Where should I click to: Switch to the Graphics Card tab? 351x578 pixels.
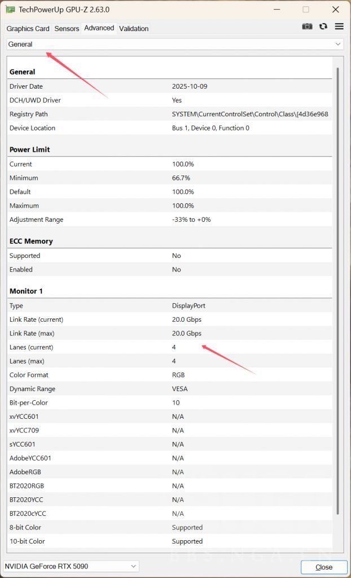(28, 29)
